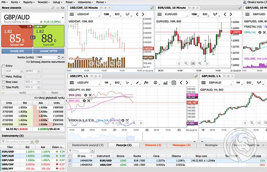Select GBP/USD row in instruments list
The height and width of the screenshot is (172, 267).
click(33, 160)
